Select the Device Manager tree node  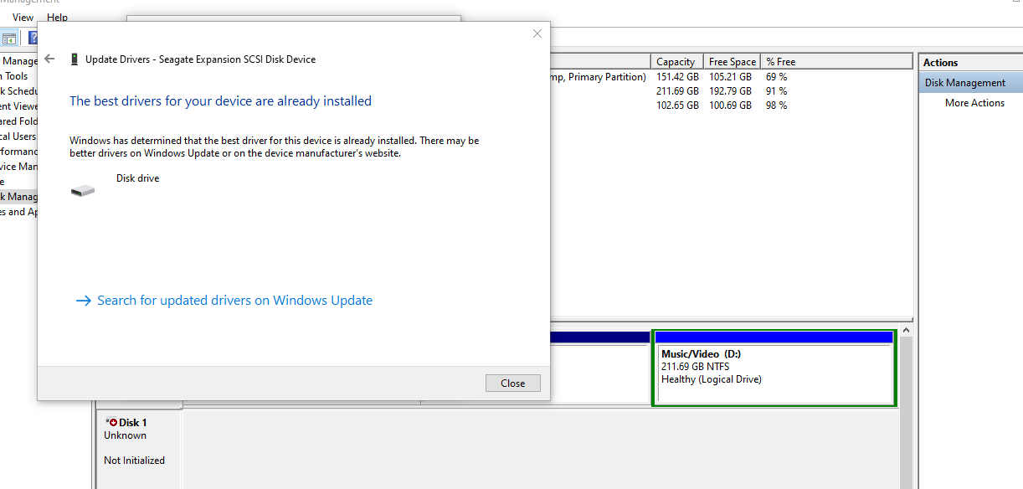click(x=18, y=167)
